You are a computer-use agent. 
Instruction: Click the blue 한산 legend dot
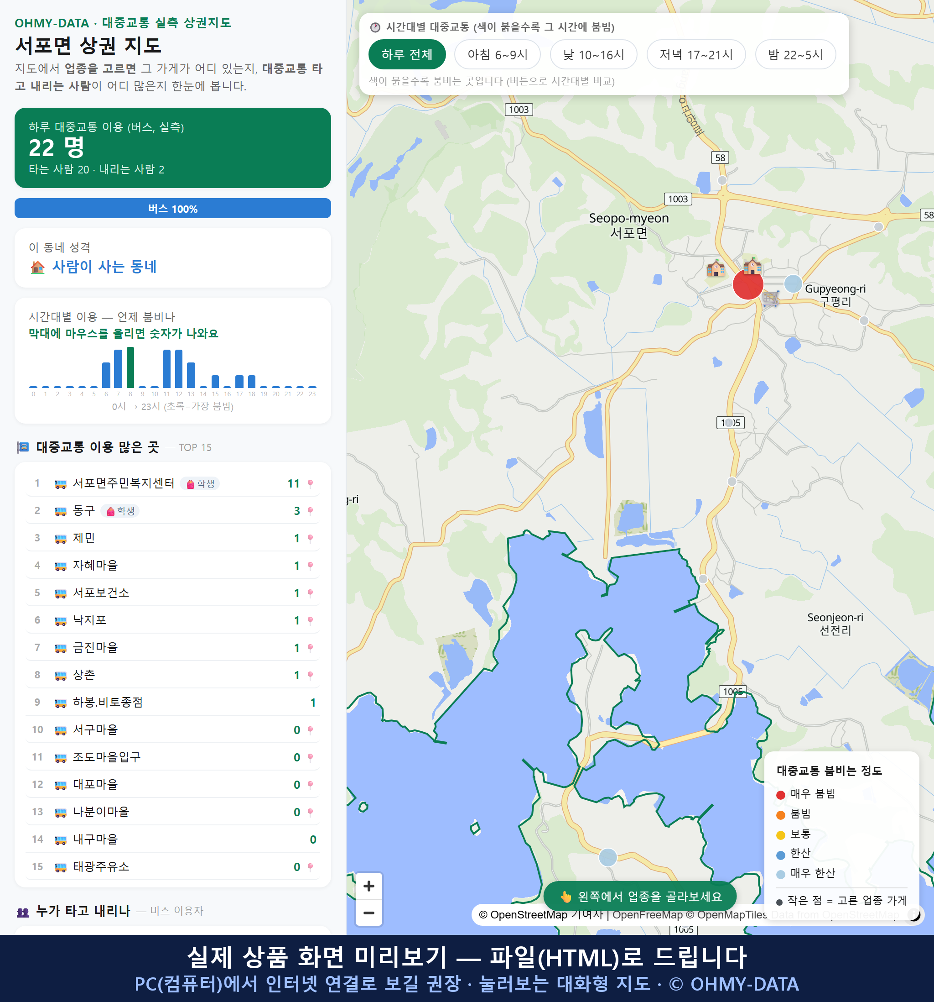pyautogui.click(x=780, y=855)
